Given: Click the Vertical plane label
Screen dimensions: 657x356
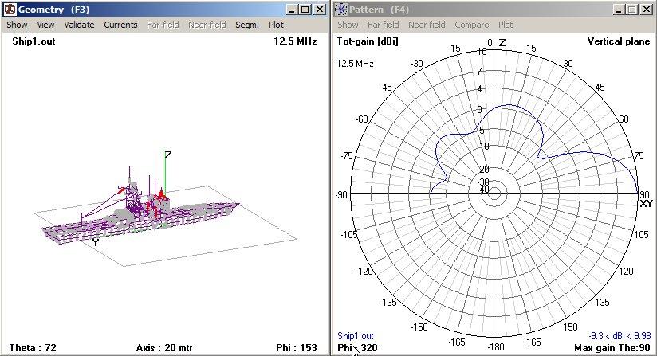Looking at the screenshot, I should [619, 41].
